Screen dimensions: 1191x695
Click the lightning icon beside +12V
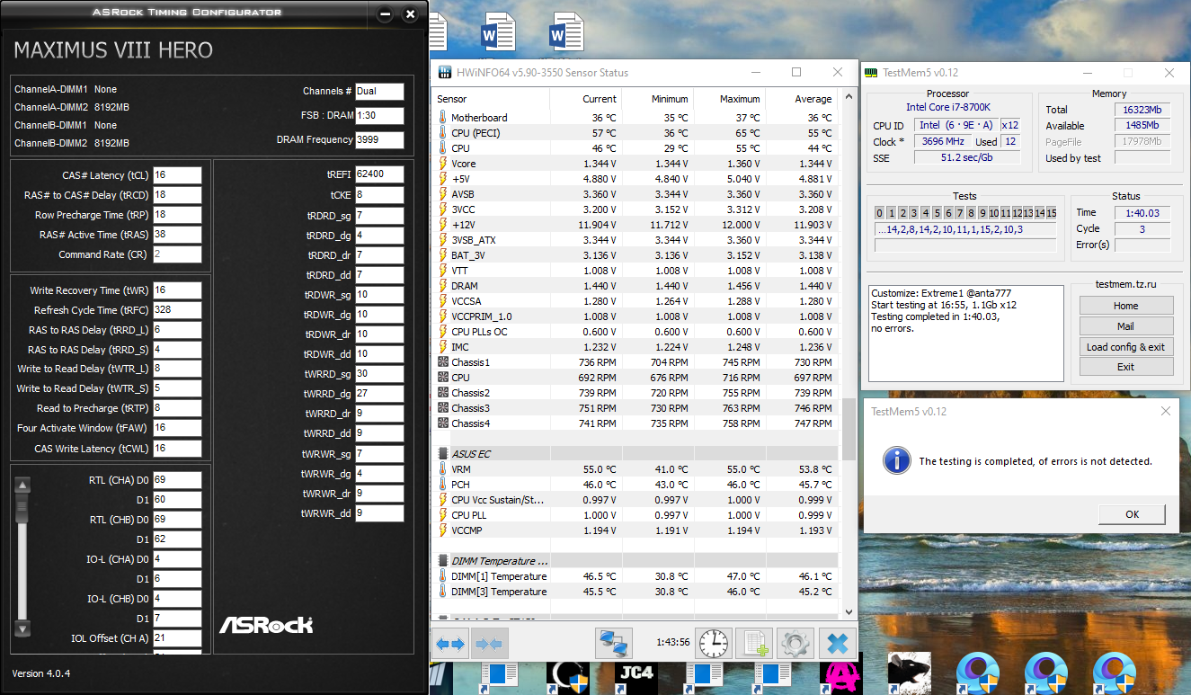[442, 224]
